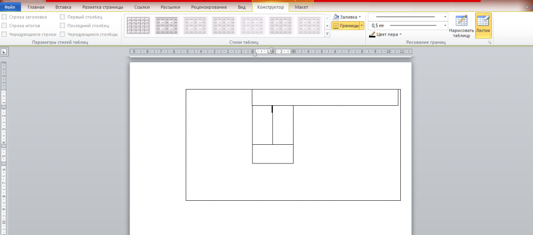Click the Заливка paint bucket icon
The image size is (533, 235).
point(336,17)
